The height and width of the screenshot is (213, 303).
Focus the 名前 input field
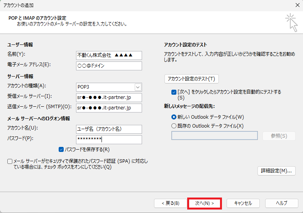[x=109, y=55]
